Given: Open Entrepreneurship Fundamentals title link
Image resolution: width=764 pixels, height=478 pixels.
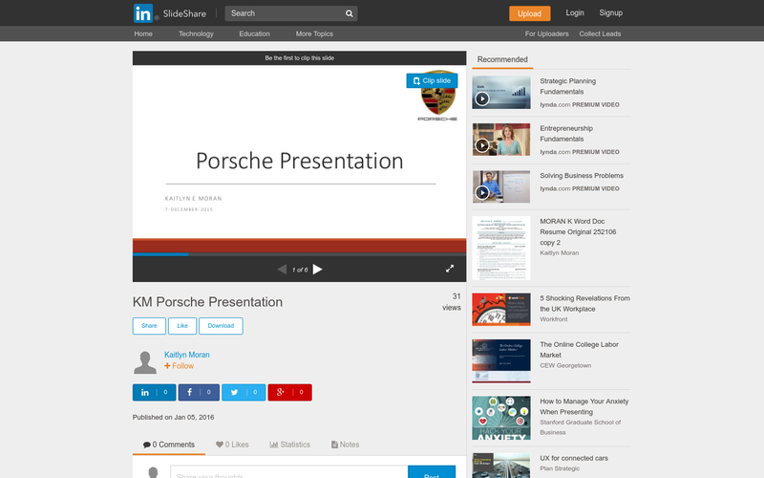Looking at the screenshot, I should click(x=566, y=134).
